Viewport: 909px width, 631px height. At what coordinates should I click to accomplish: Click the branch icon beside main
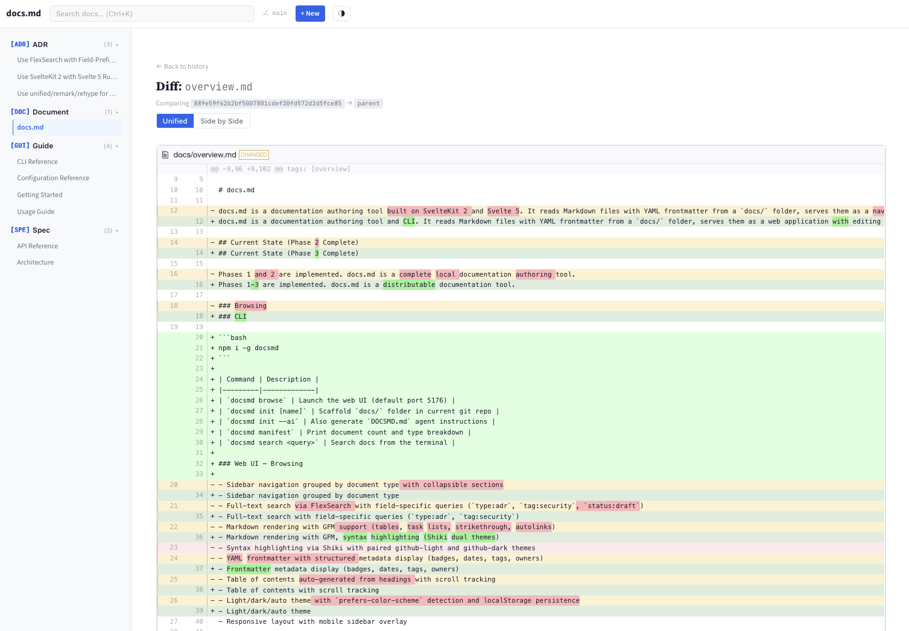265,13
